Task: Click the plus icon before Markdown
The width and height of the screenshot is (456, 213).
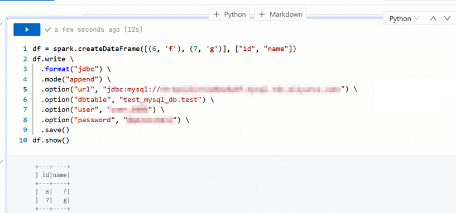Action: [262, 14]
